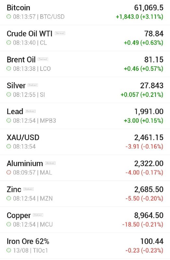This screenshot has width=170, height=260.
Task: Tap the Bitcoin price 61,069.5
Action: click(x=149, y=7)
